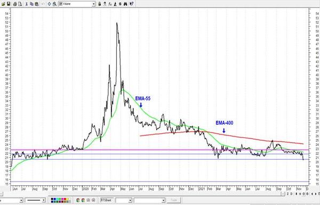Open a chart file with folder icon
Viewport: 320px width, 205px height.
3,4
